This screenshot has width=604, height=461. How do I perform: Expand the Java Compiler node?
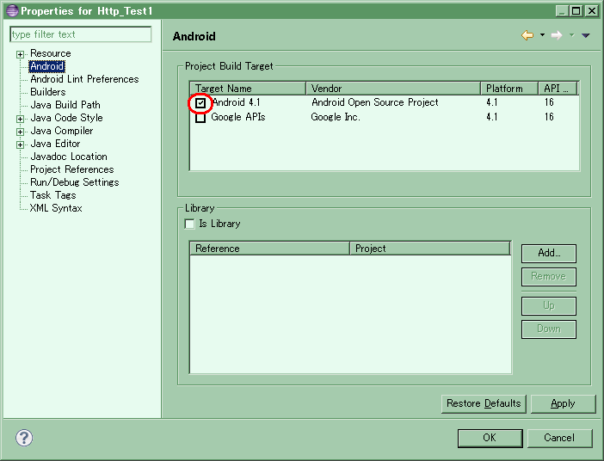(21, 132)
